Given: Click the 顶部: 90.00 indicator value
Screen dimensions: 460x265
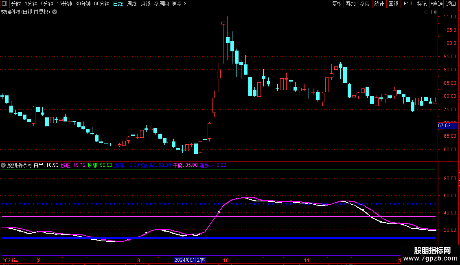Looking at the screenshot, I should coord(100,165).
